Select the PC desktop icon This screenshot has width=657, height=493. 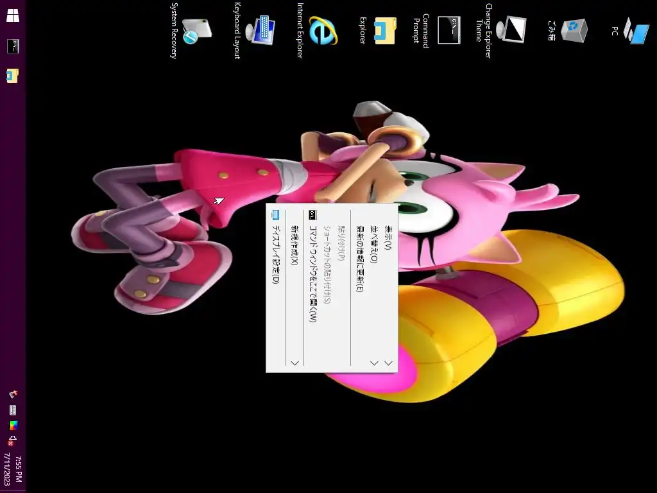point(630,30)
